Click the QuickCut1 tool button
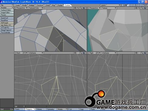 click(7, 18)
